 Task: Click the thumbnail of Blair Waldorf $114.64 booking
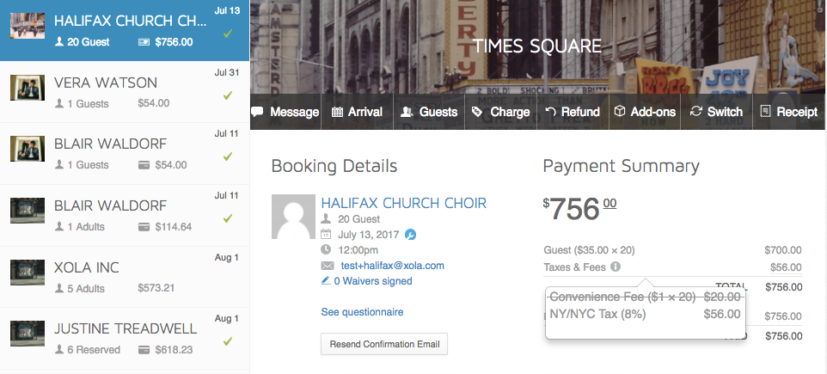click(28, 211)
